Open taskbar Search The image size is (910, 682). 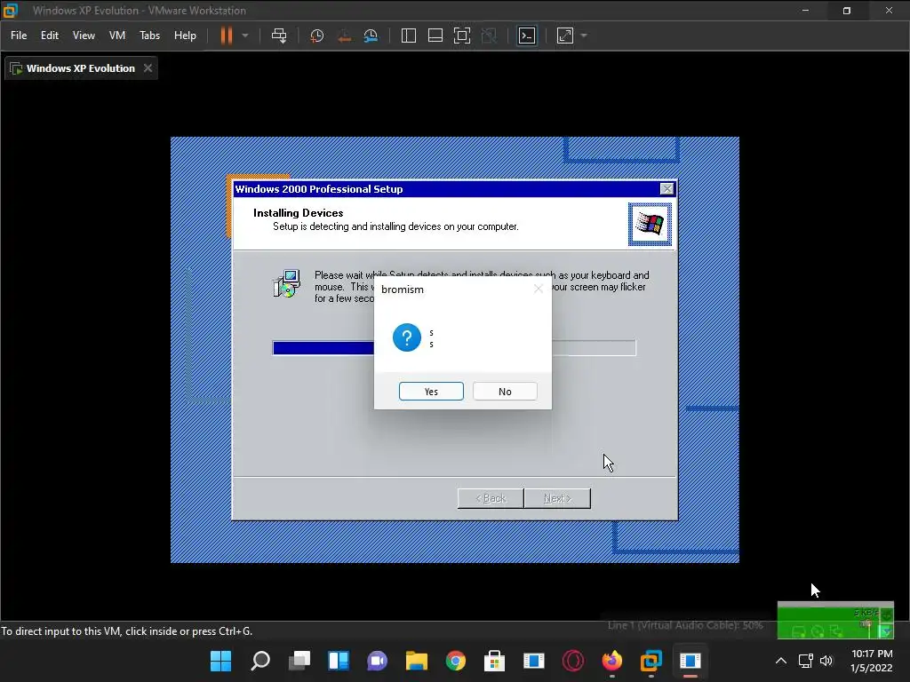[260, 661]
